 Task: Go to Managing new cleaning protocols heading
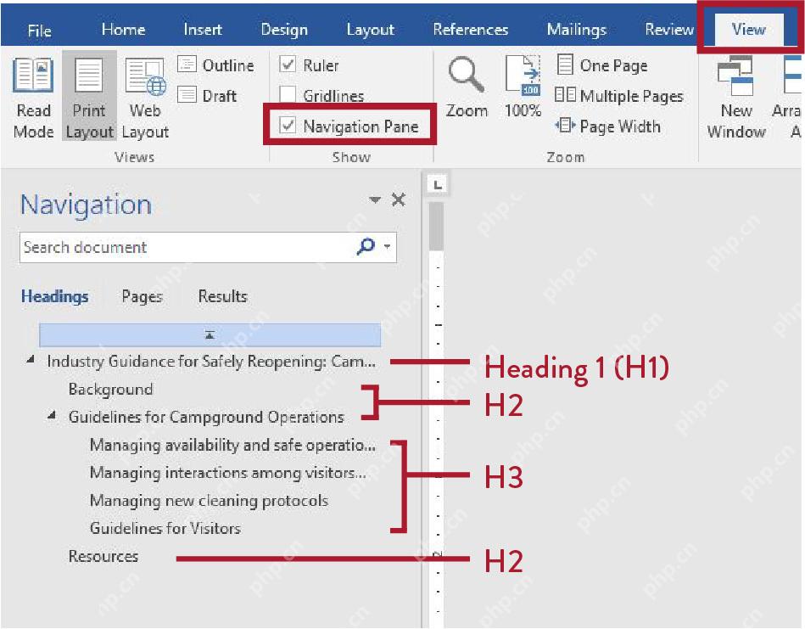[209, 501]
